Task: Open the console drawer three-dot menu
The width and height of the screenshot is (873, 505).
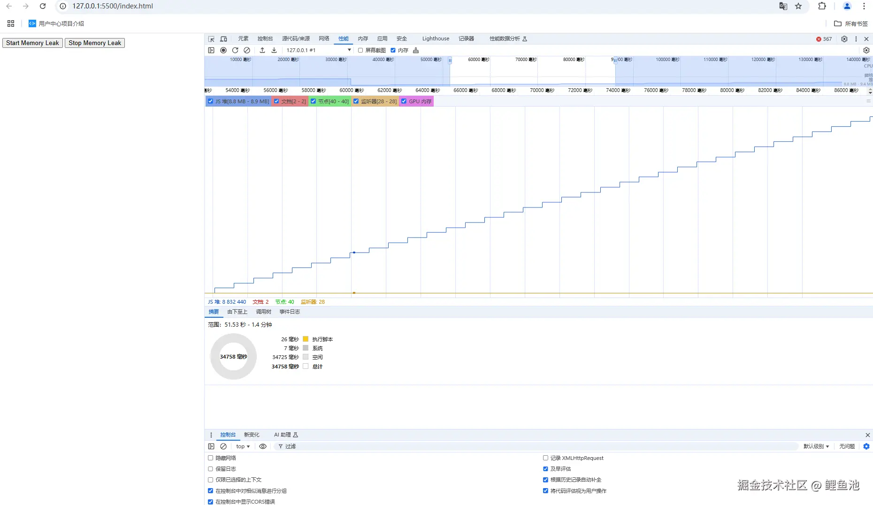Action: [x=211, y=435]
